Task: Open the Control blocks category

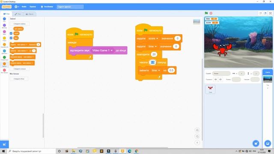Action: 4,44
